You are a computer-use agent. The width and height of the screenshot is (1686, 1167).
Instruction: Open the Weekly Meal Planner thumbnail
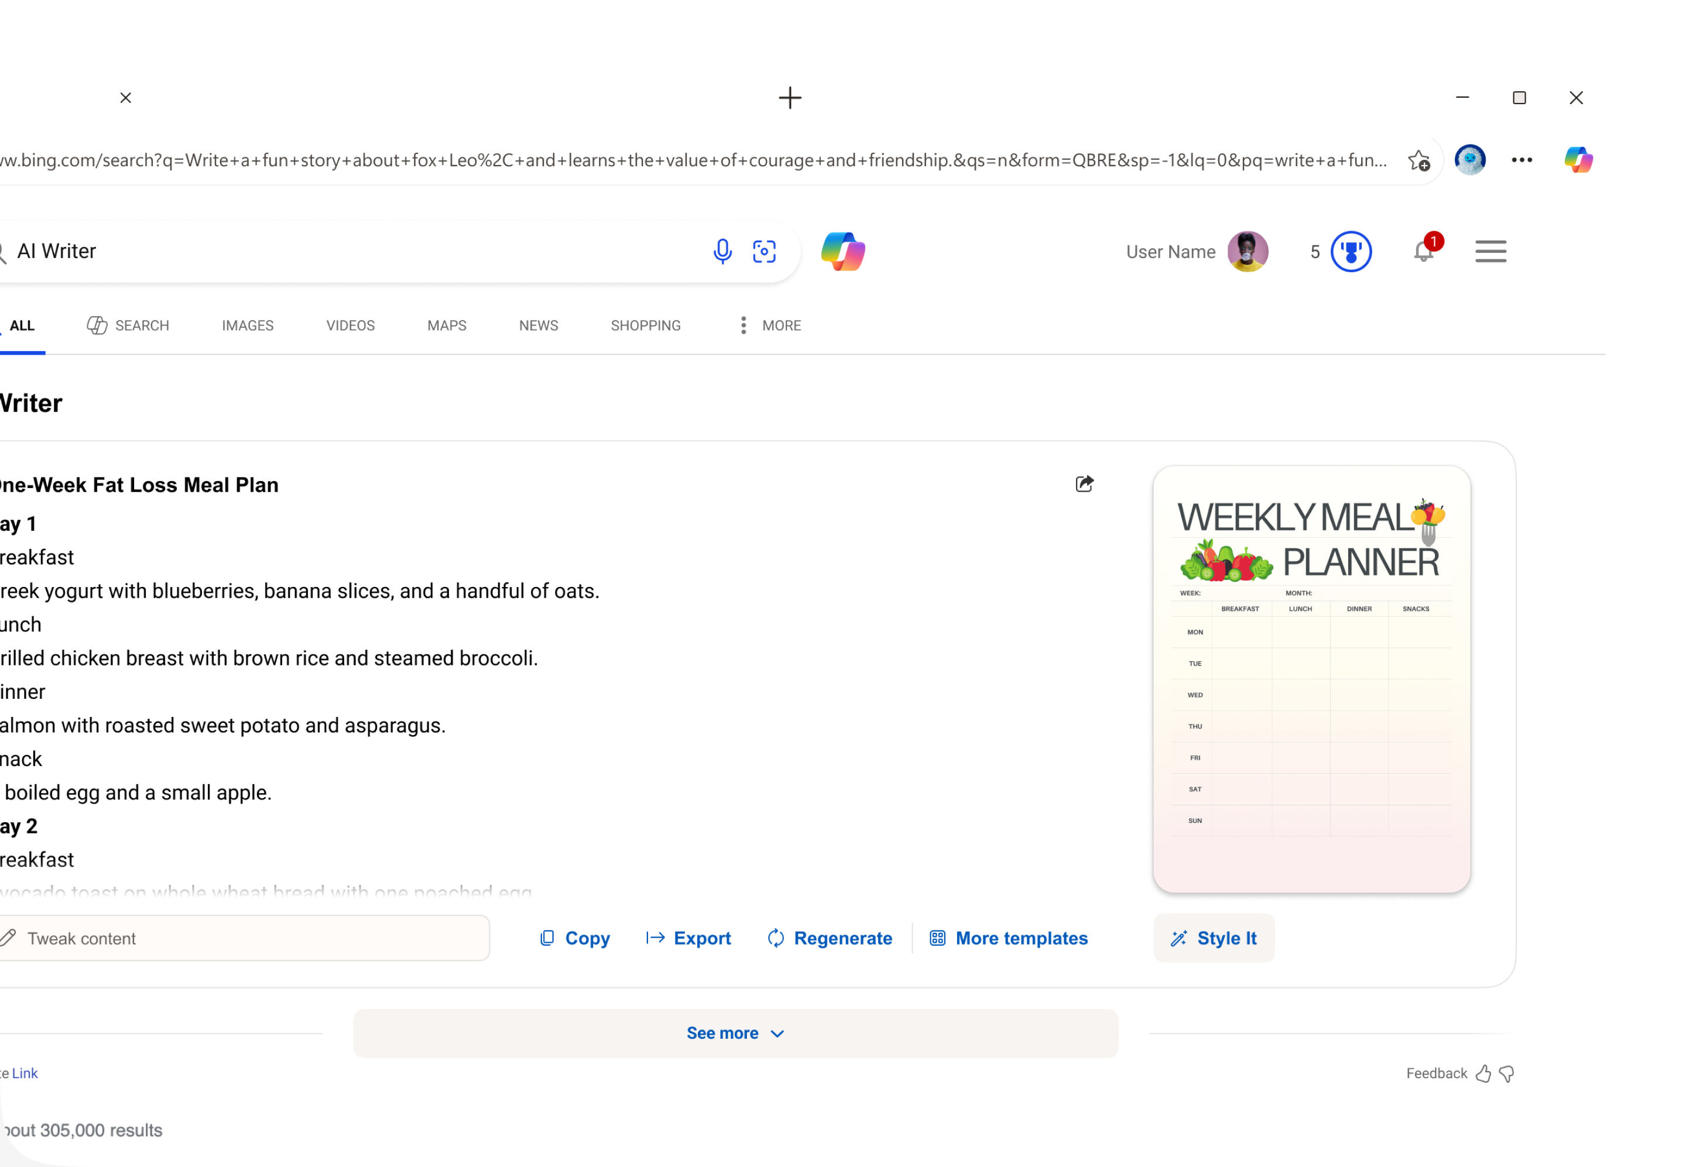(x=1311, y=679)
